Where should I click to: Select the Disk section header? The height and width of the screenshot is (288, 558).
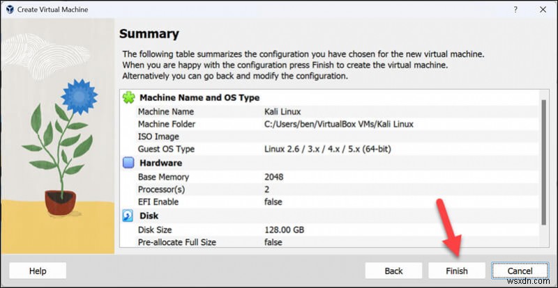(149, 216)
